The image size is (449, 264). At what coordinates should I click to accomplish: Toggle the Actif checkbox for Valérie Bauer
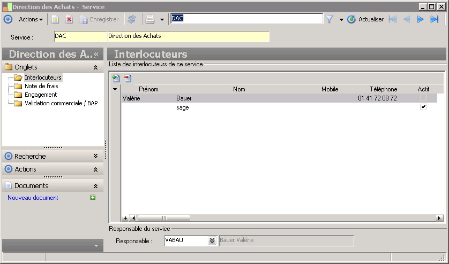click(x=423, y=98)
